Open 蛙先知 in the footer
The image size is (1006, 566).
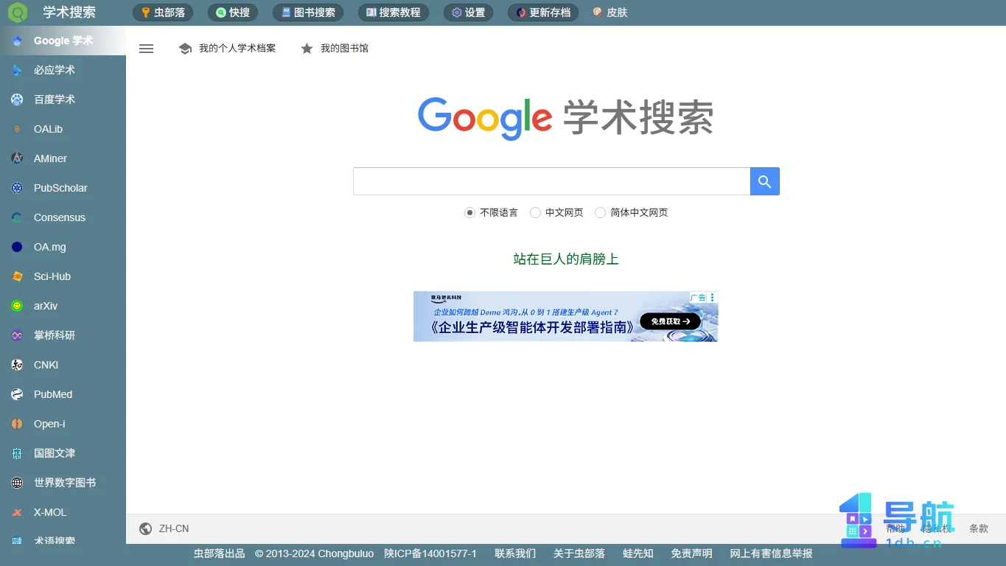pyautogui.click(x=638, y=553)
